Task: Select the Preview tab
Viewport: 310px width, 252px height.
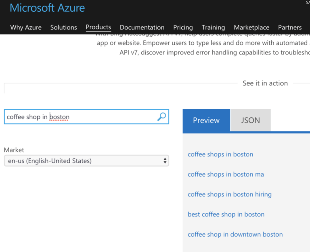Action: point(206,120)
